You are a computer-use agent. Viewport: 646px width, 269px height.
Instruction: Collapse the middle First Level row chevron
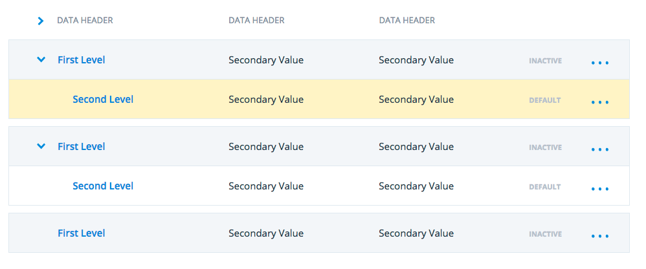point(41,146)
